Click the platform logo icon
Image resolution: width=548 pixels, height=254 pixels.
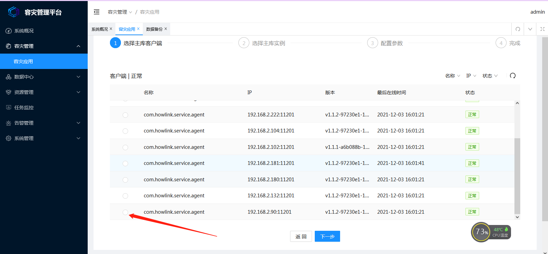click(x=13, y=12)
